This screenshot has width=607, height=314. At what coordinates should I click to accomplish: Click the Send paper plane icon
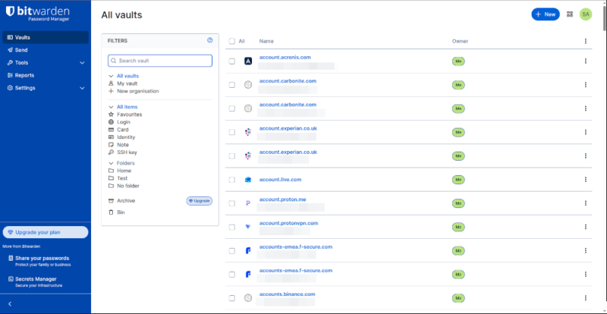pyautogui.click(x=10, y=50)
